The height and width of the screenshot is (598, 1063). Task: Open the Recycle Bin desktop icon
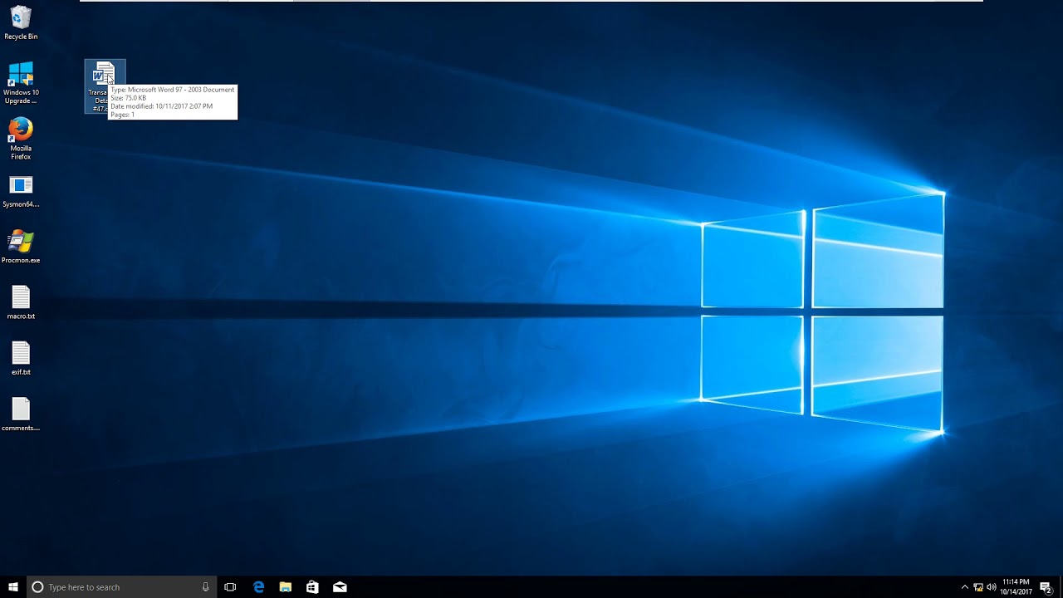point(21,23)
